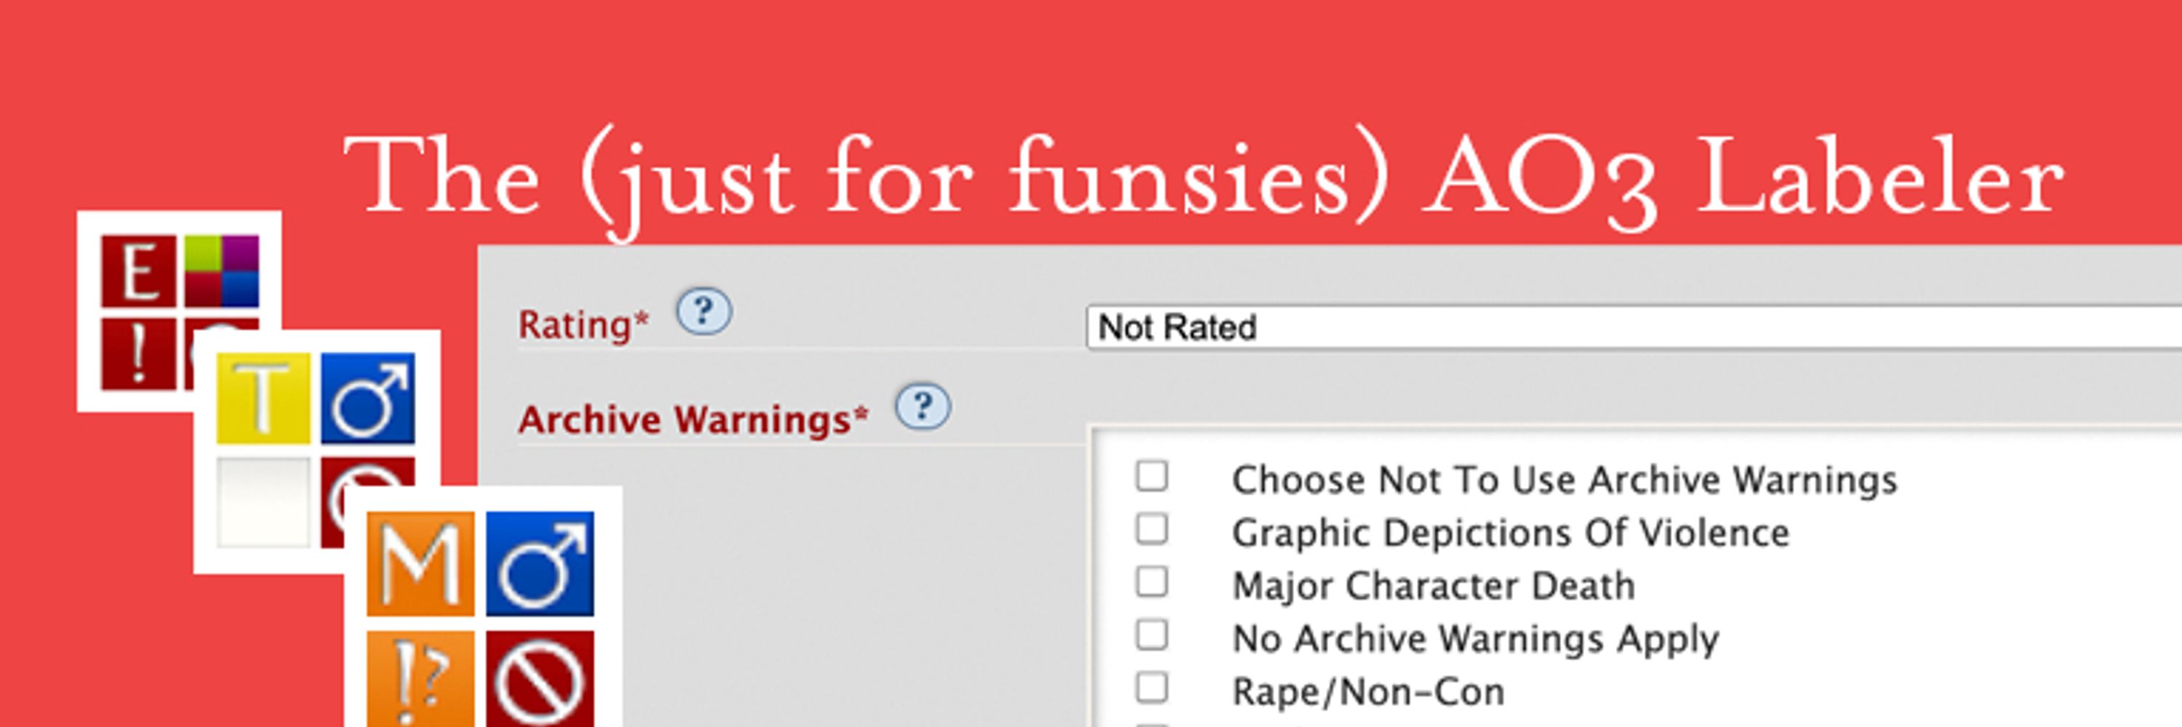Screen dimensions: 2182x727
Task: Select the blank white square symbol
Action: coord(263,503)
